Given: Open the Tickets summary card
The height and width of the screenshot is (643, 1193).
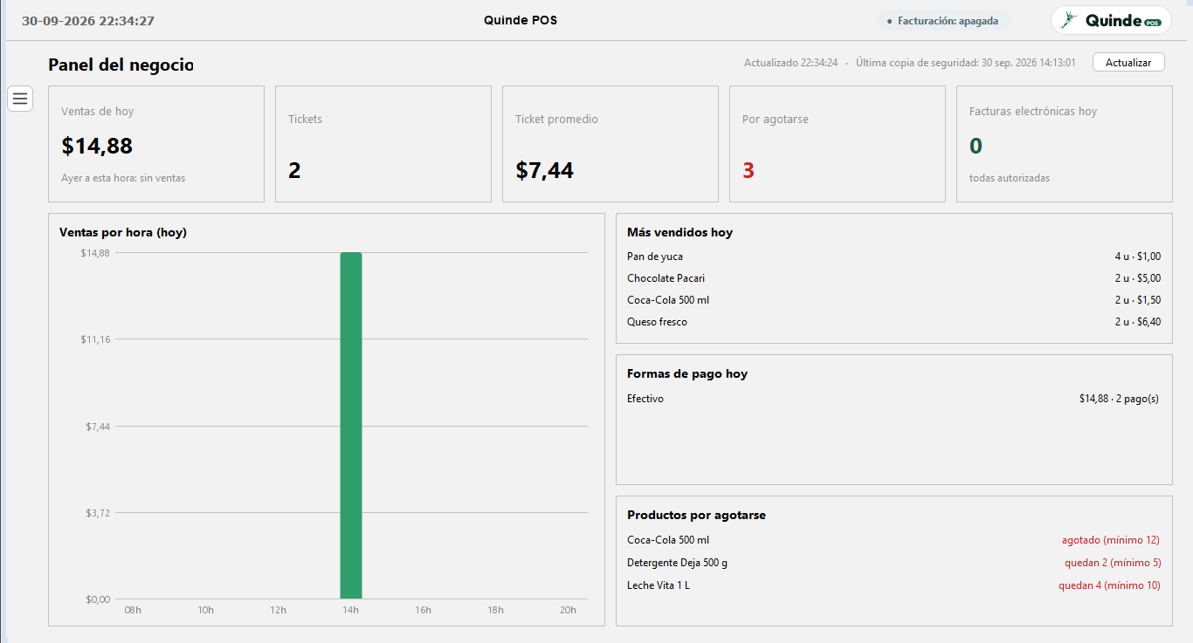Looking at the screenshot, I should click(383, 144).
